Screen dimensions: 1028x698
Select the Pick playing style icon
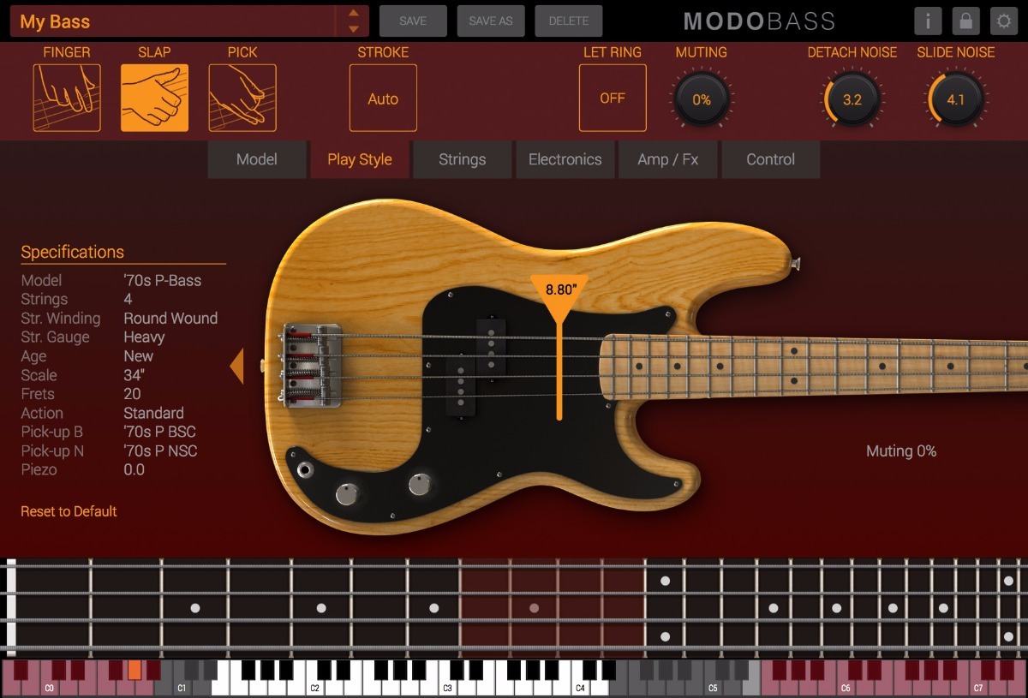point(242,98)
